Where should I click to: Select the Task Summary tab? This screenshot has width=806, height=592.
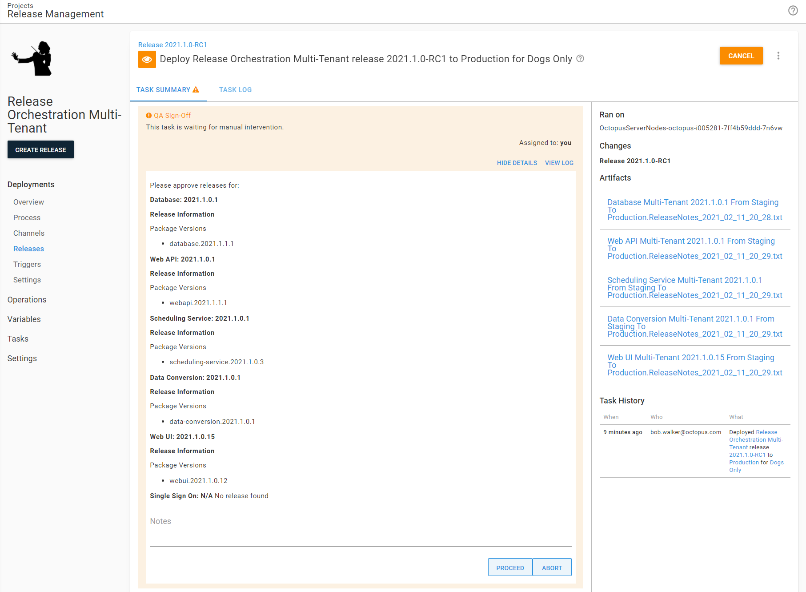[164, 89]
